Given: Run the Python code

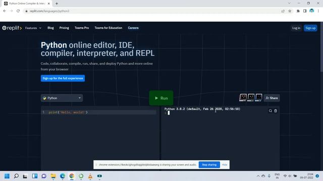Looking at the screenshot, I should point(161,98).
